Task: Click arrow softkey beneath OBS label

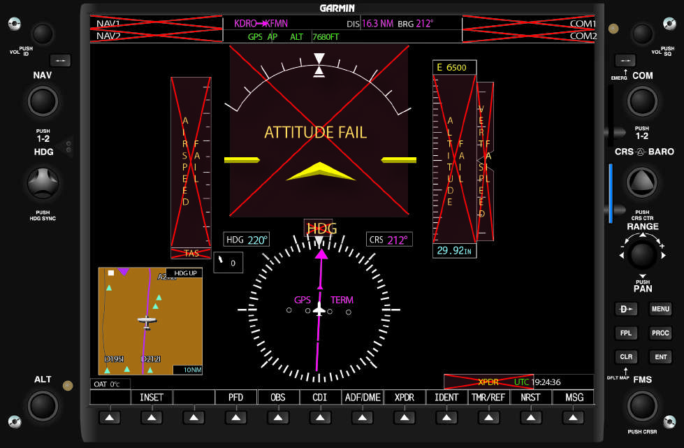Action: click(278, 418)
